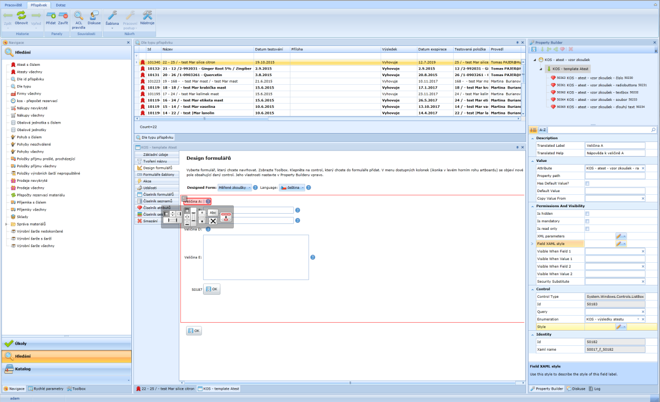660x402 pixels.
Task: Check the Has Default Value? checkbox
Action: [x=588, y=183]
